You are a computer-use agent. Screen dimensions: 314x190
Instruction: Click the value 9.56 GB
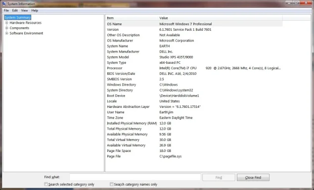coord(165,134)
